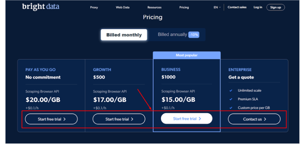306x147 pixels.
Task: Click the Most popular banner
Action: (x=187, y=55)
